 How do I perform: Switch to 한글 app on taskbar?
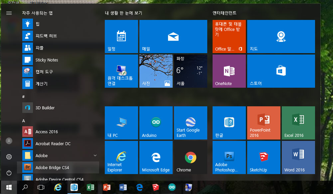(x=74, y=187)
